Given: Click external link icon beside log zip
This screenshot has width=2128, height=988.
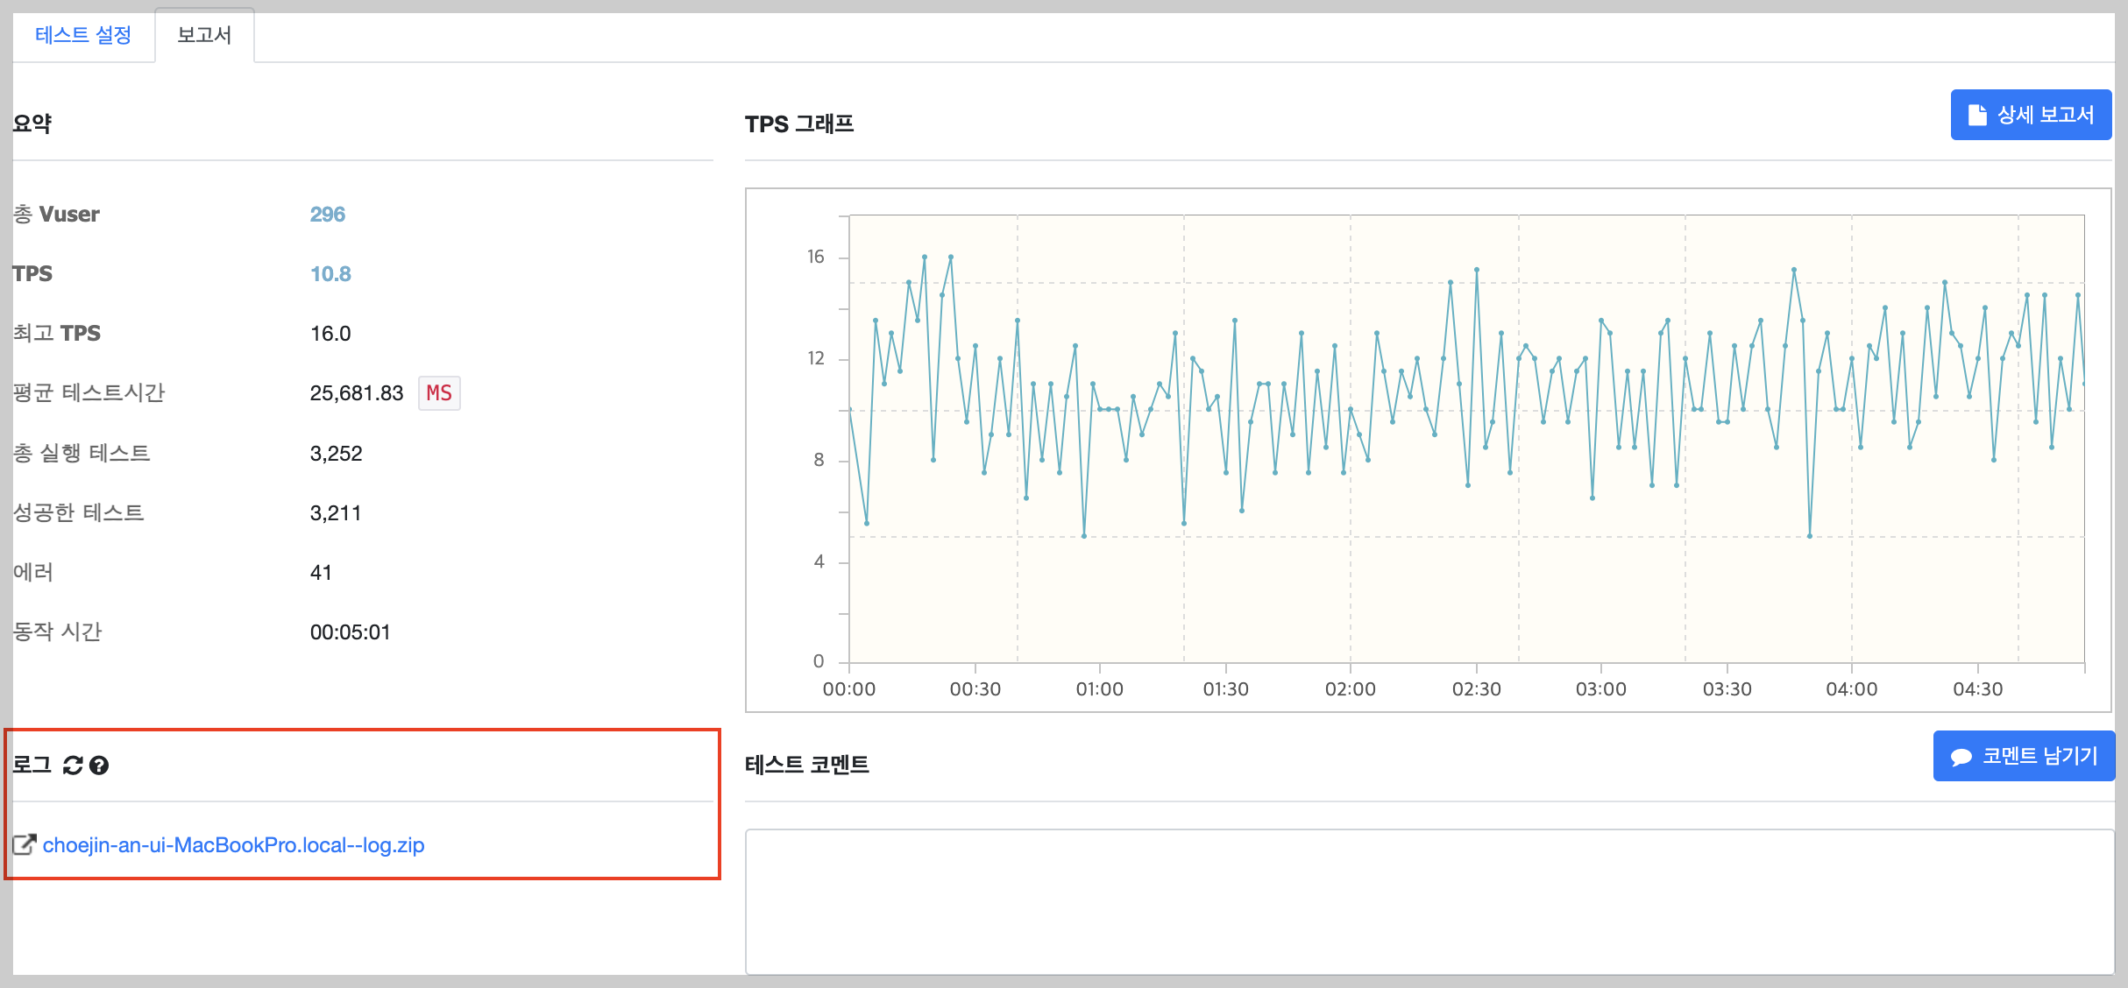Looking at the screenshot, I should pos(25,845).
